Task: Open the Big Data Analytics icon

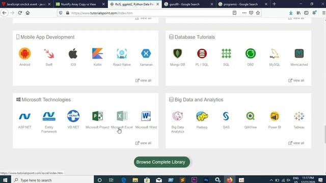Action: [178, 116]
